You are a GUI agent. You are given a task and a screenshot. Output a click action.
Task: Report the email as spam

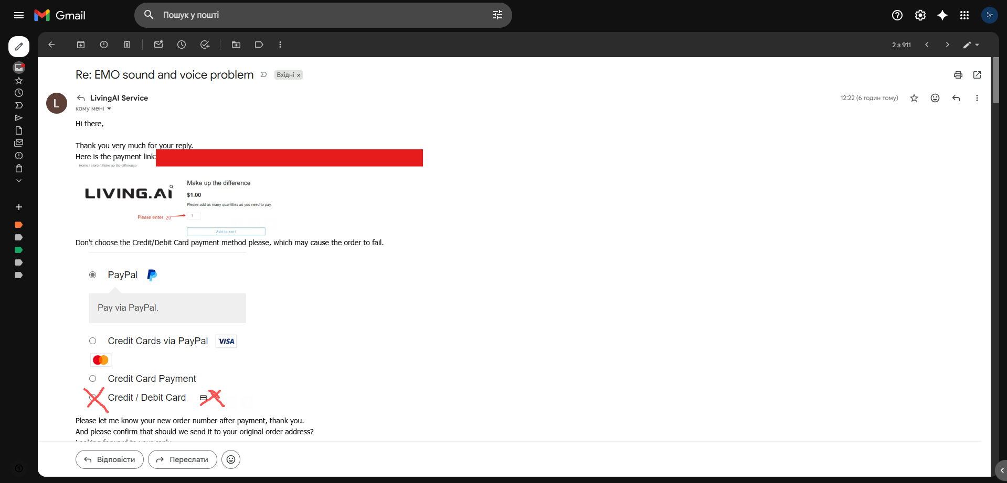click(x=104, y=45)
